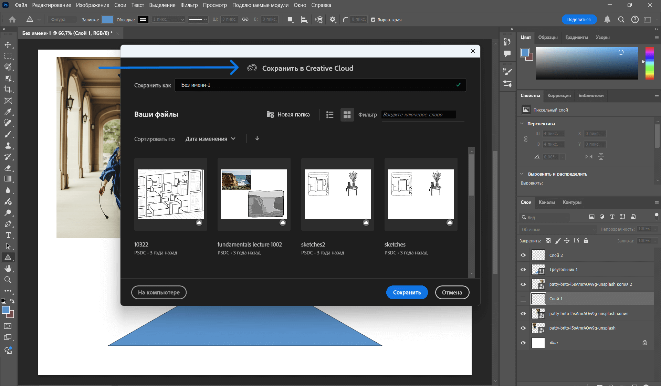Select the Crop tool
The width and height of the screenshot is (661, 386).
coord(8,89)
